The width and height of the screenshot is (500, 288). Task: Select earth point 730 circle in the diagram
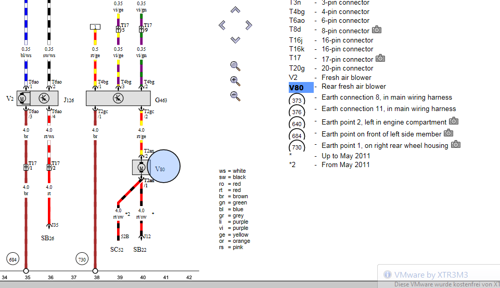(82, 259)
